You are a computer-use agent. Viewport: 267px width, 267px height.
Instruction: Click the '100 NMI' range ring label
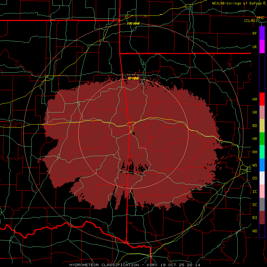[x=133, y=23]
